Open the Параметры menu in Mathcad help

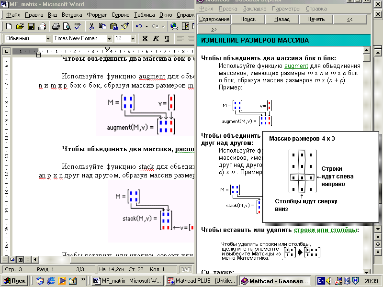coord(286,9)
